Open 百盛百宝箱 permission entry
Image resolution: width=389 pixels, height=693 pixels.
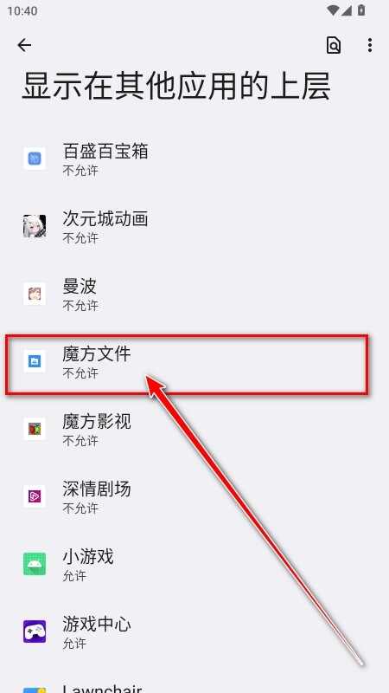pyautogui.click(x=194, y=159)
